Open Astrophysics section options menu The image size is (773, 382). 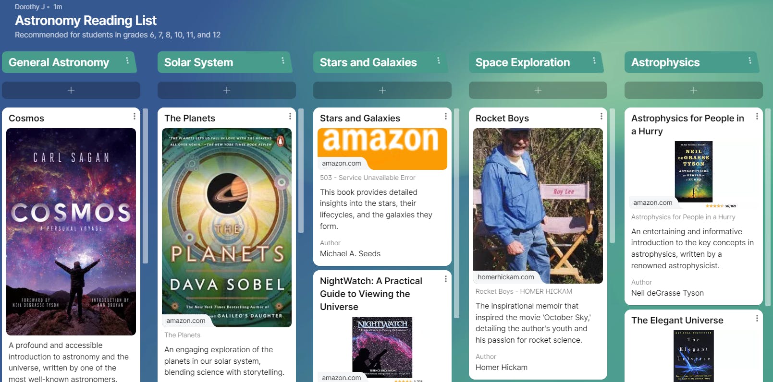pos(750,60)
